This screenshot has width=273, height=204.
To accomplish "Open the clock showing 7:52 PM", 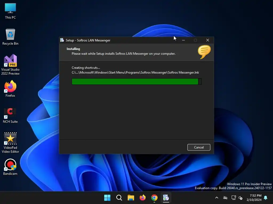I will pos(254,198).
